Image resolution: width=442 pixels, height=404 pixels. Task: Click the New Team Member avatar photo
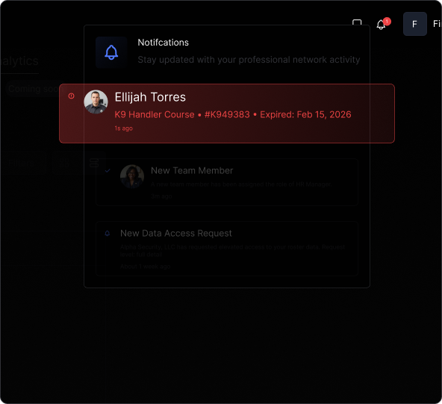point(132,176)
